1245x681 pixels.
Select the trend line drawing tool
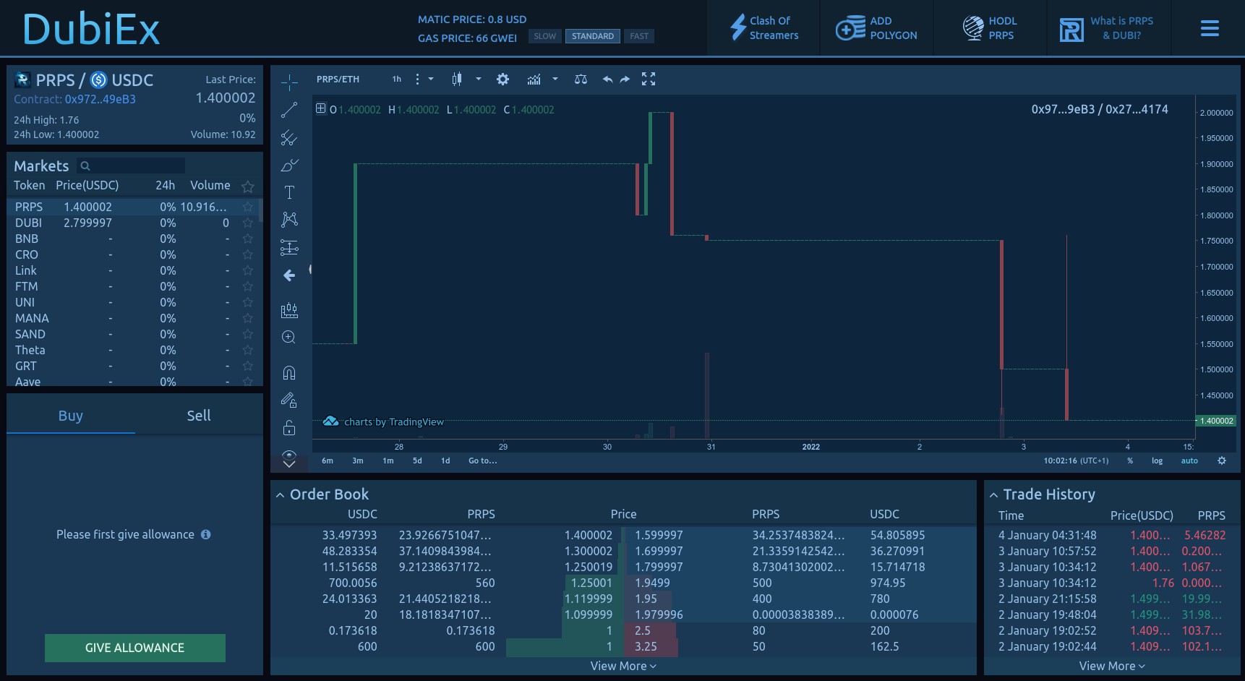pyautogui.click(x=289, y=110)
